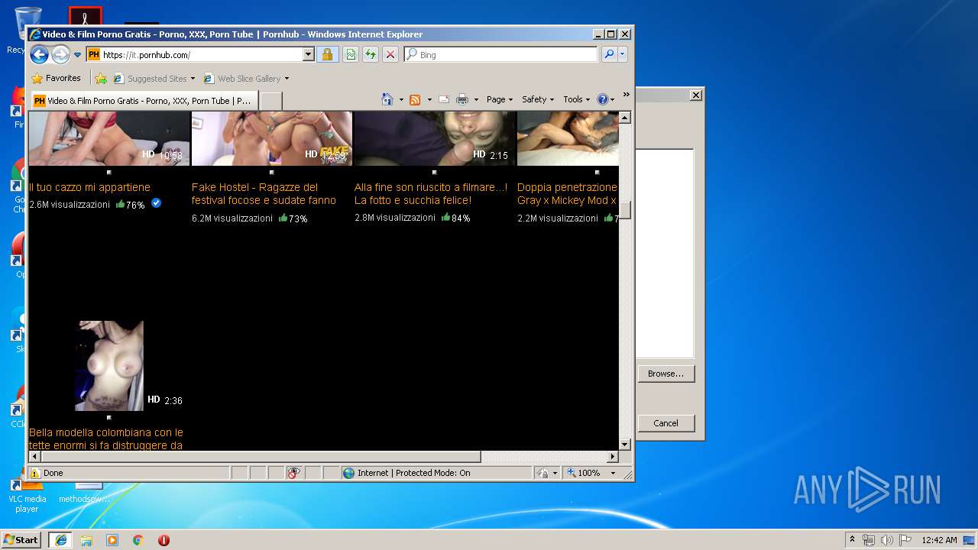Screen dimensions: 978x550
Task: Click the vertical scrollbar thumb
Action: tap(625, 210)
